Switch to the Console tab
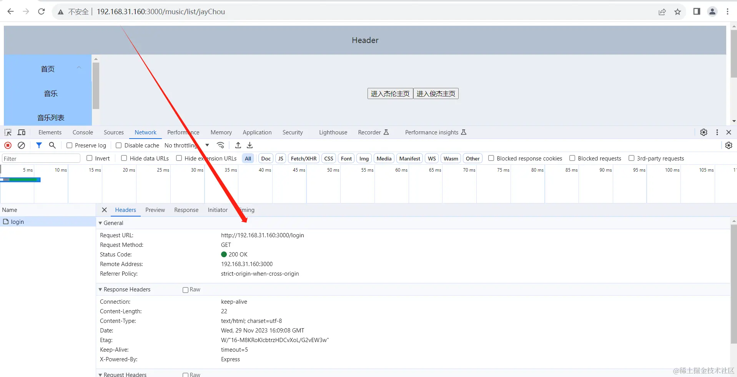 coord(83,132)
